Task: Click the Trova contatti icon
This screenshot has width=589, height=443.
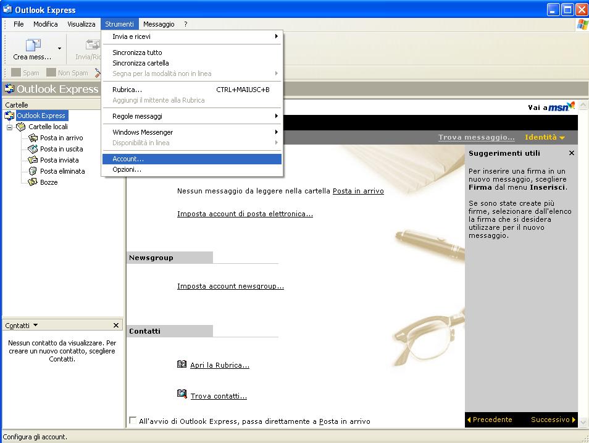Action: pos(182,394)
